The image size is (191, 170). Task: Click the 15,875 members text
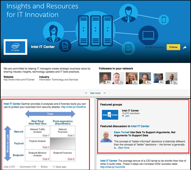point(131,113)
